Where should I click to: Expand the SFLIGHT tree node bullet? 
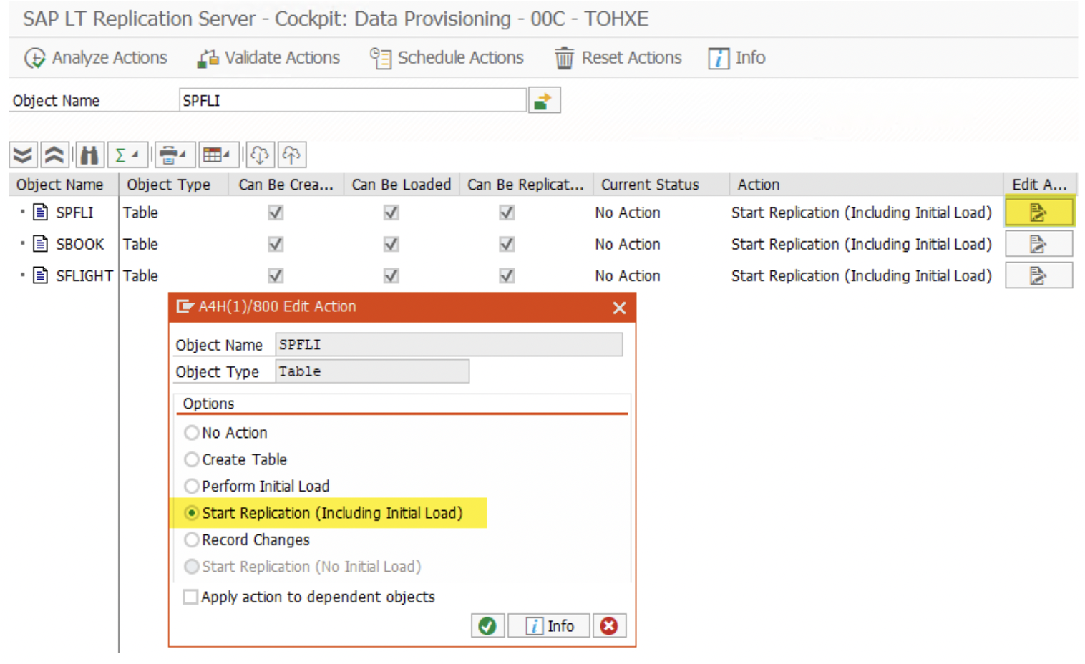22,274
